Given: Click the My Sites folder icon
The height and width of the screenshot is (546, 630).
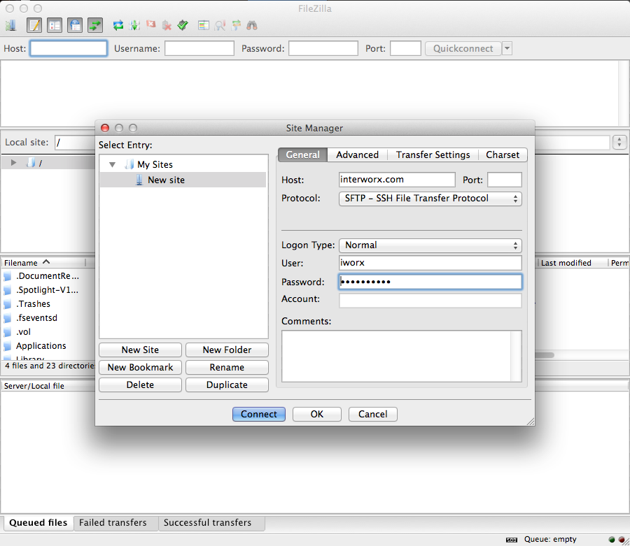Looking at the screenshot, I should tap(129, 164).
